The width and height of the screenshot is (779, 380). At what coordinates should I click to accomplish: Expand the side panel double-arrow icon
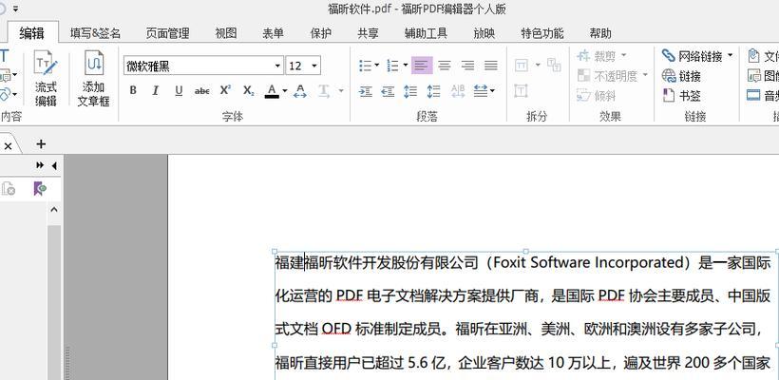click(40, 165)
